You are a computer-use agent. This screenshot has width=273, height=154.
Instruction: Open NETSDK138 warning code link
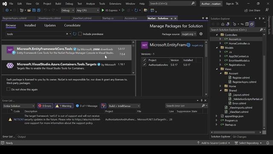[x=19, y=120]
